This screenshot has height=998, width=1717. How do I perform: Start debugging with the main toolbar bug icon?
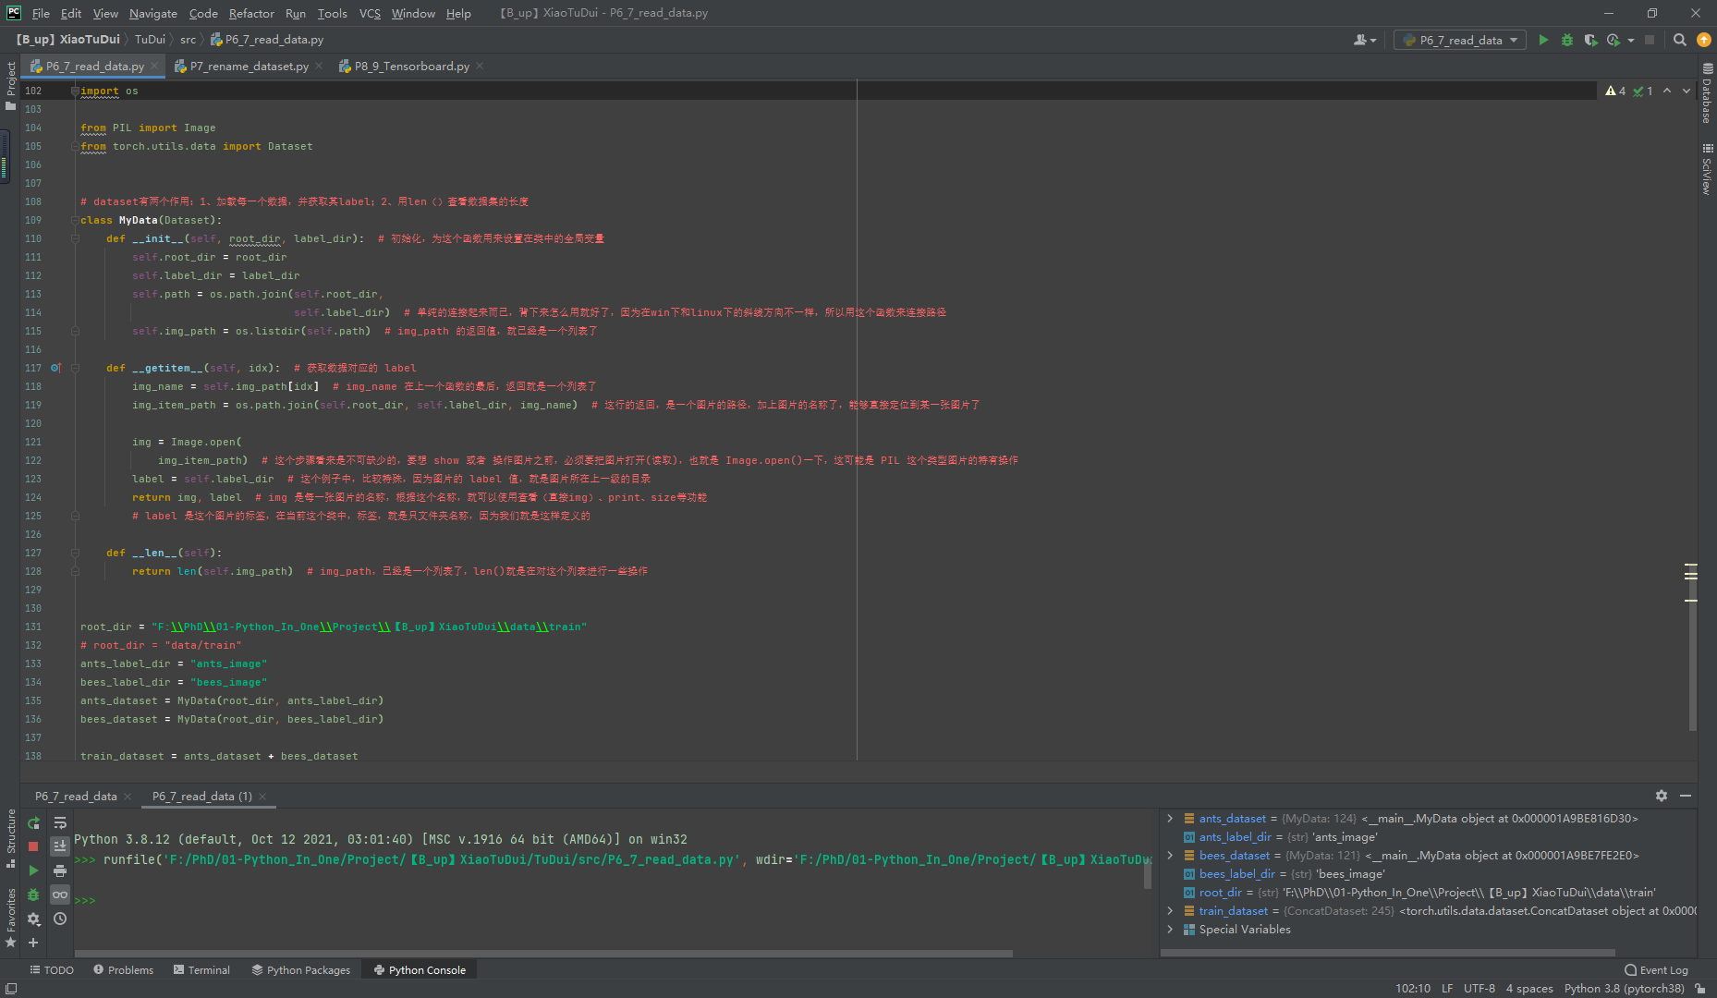pyautogui.click(x=1566, y=40)
